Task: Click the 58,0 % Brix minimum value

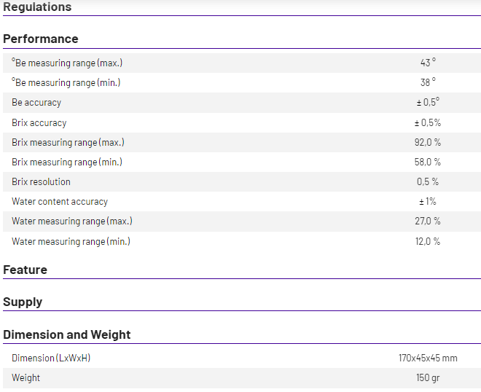Action: click(428, 162)
